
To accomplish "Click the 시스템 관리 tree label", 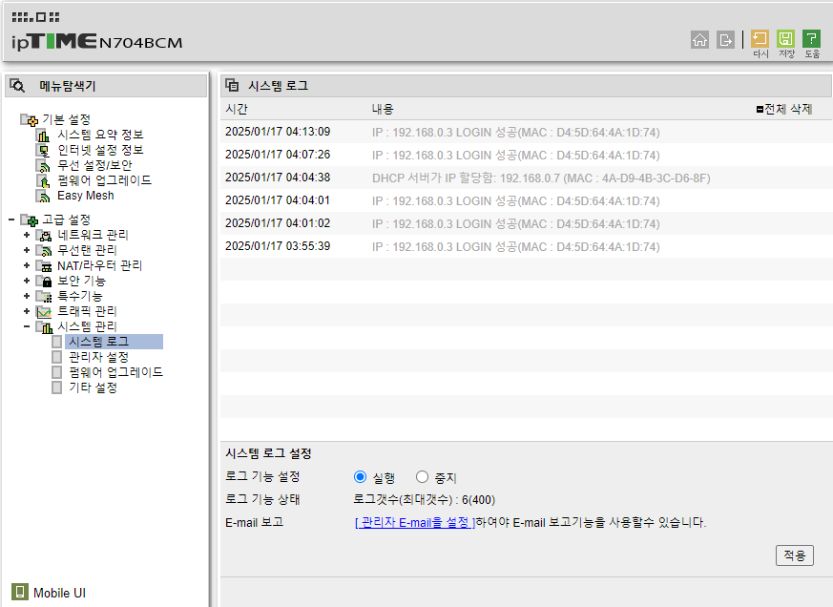I will (x=87, y=326).
